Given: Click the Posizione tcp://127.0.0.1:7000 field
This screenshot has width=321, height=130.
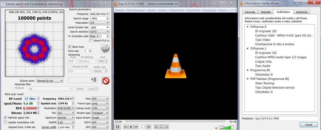Looking at the screenshot, I should coord(286,118).
